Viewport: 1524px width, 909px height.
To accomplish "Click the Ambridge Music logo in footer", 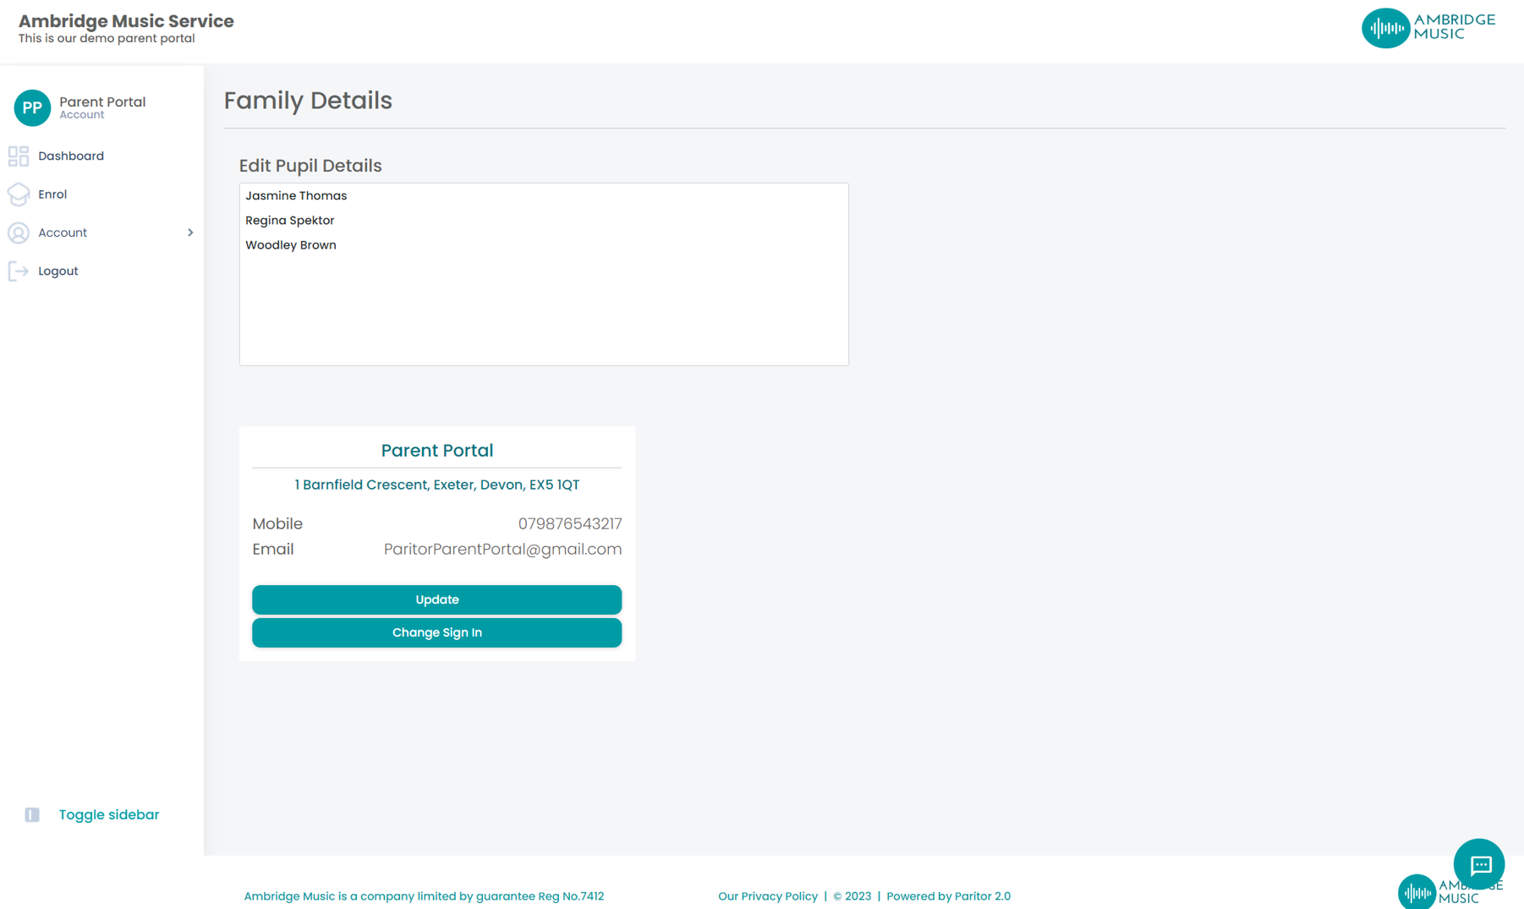I will pyautogui.click(x=1450, y=891).
